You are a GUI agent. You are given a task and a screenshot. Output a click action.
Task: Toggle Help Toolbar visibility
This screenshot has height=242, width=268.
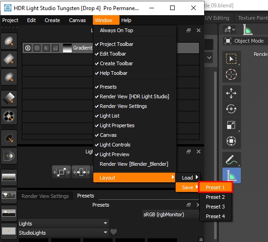coord(134,73)
